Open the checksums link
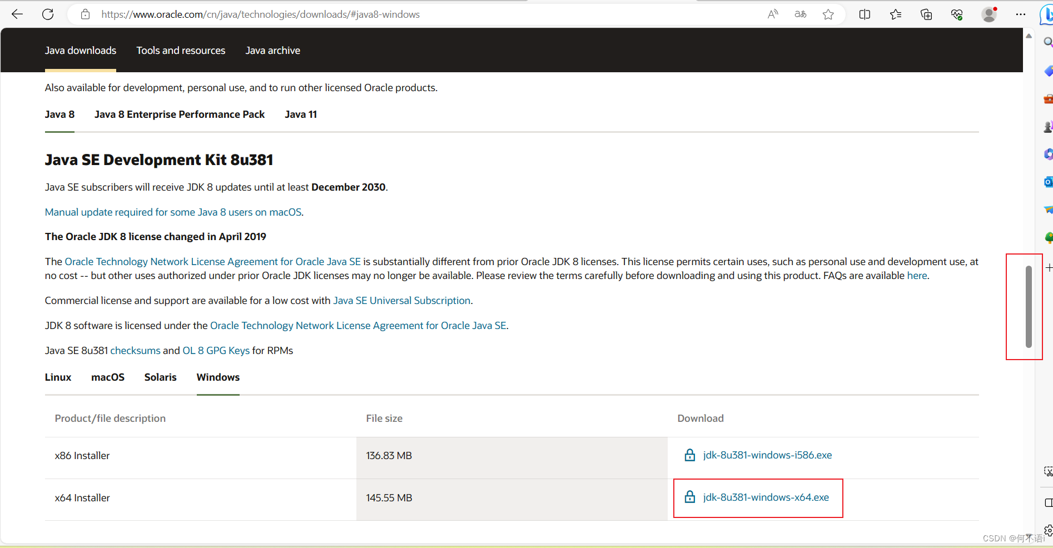This screenshot has width=1053, height=548. (135, 351)
